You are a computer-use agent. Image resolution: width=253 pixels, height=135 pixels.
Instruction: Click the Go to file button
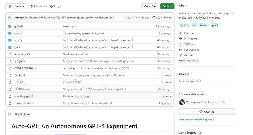tap(150, 6)
